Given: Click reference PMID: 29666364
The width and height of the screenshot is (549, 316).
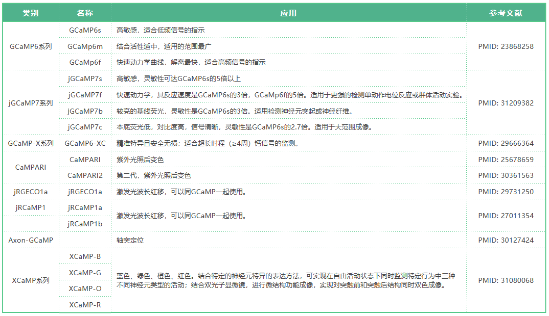Looking at the screenshot, I should [x=506, y=143].
